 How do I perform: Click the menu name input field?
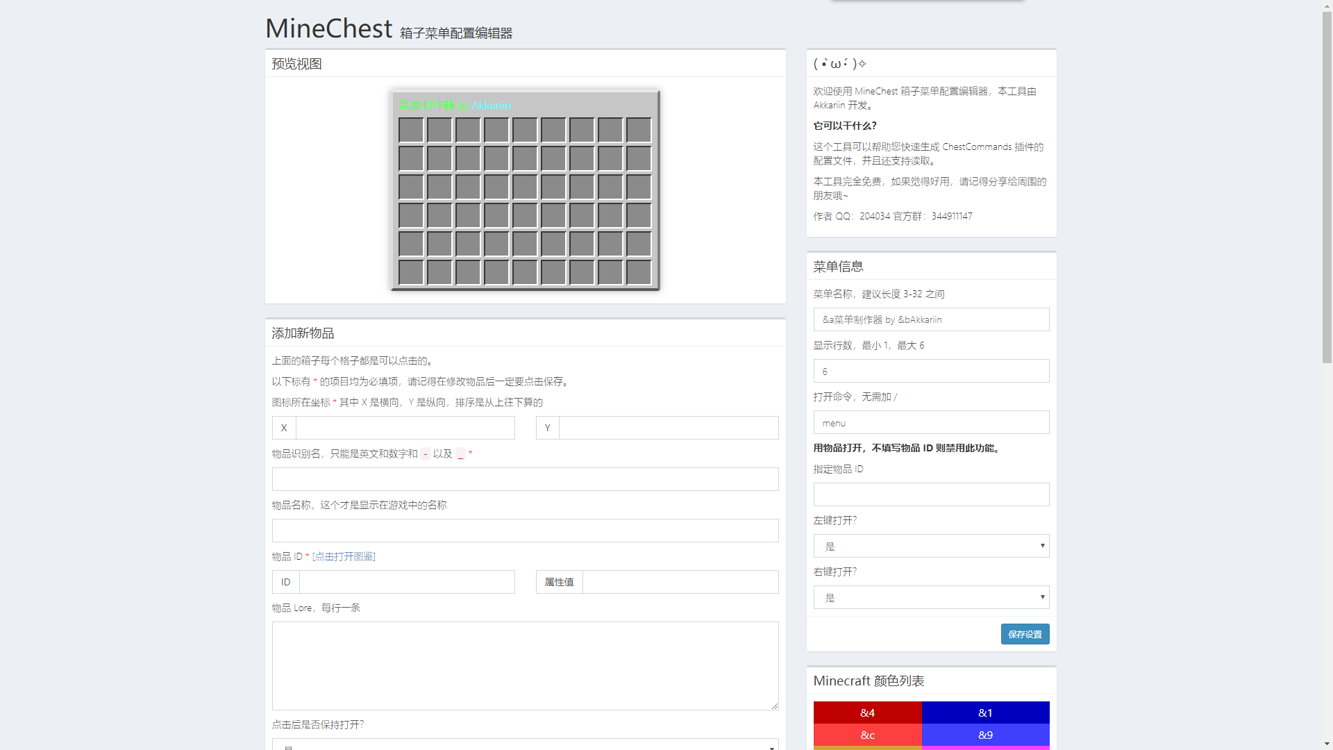tap(931, 319)
